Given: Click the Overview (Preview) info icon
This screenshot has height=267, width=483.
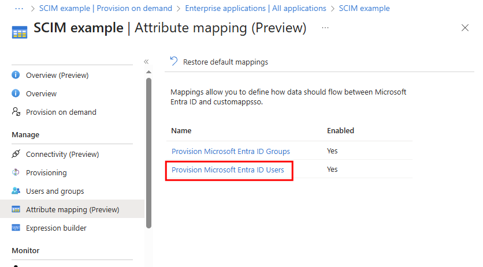Looking at the screenshot, I should pos(16,75).
